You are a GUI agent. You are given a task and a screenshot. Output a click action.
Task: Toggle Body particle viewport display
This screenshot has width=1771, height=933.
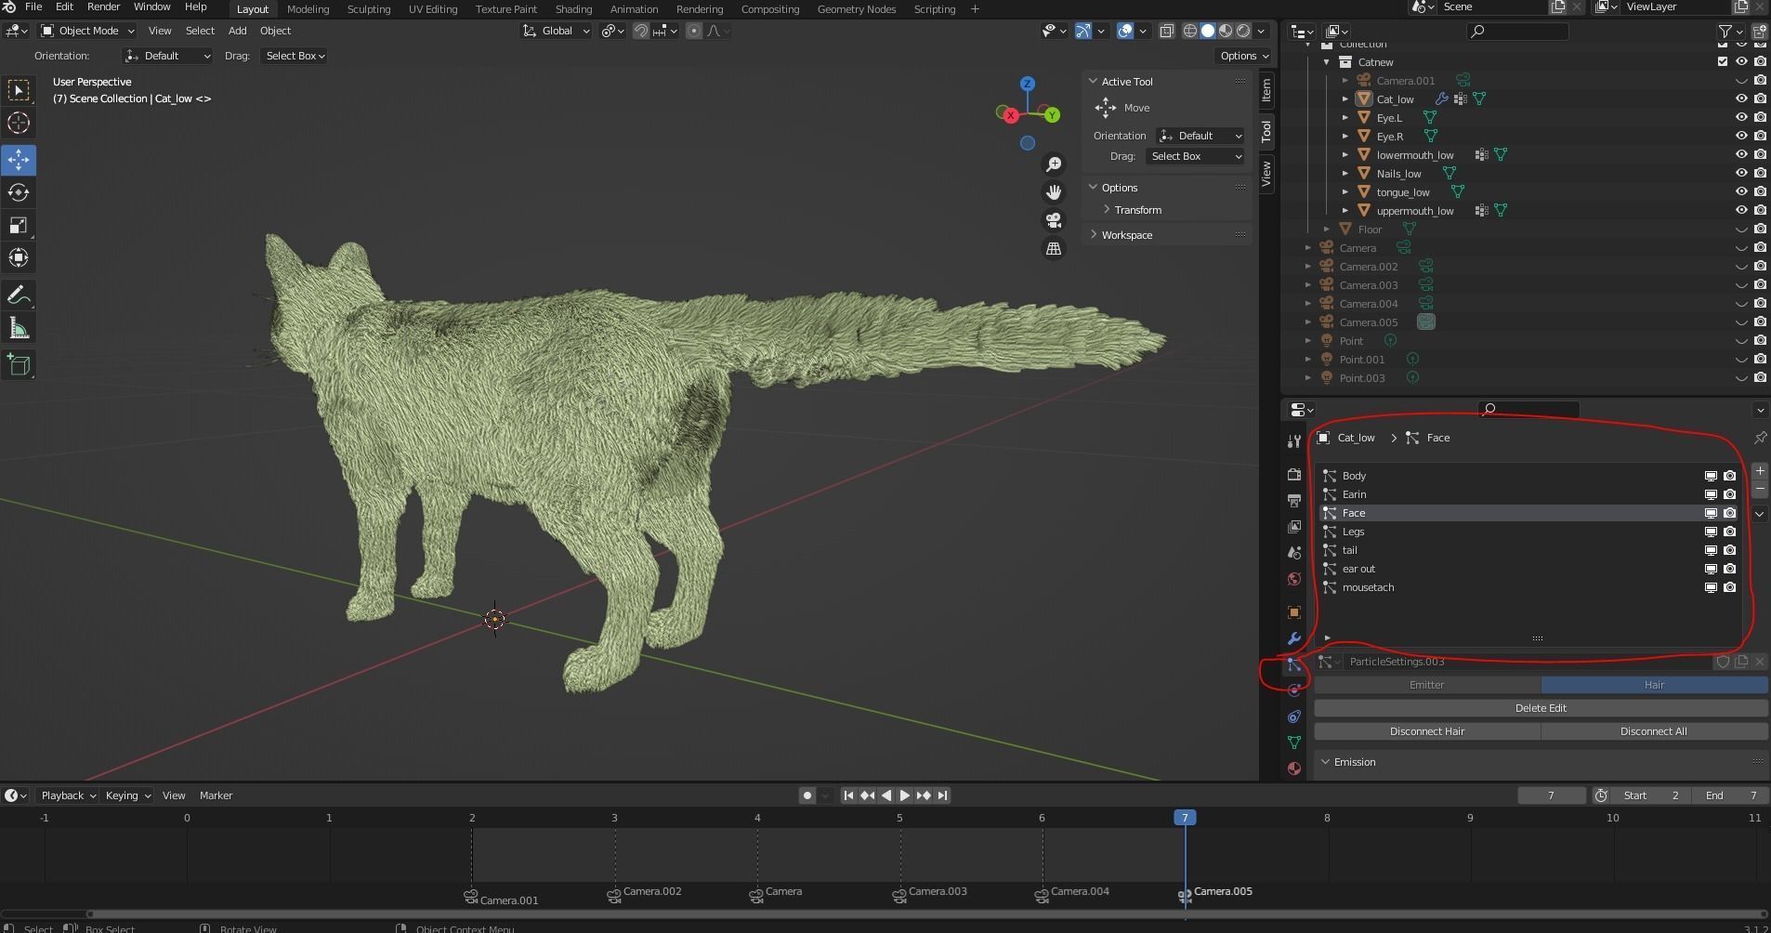pyautogui.click(x=1711, y=476)
